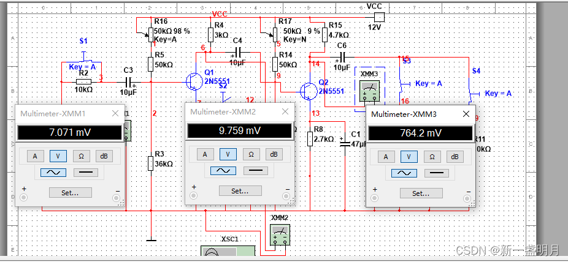Choose AC signal mode in Multimeter-XMM3
568x262 pixels.
tap(404, 173)
